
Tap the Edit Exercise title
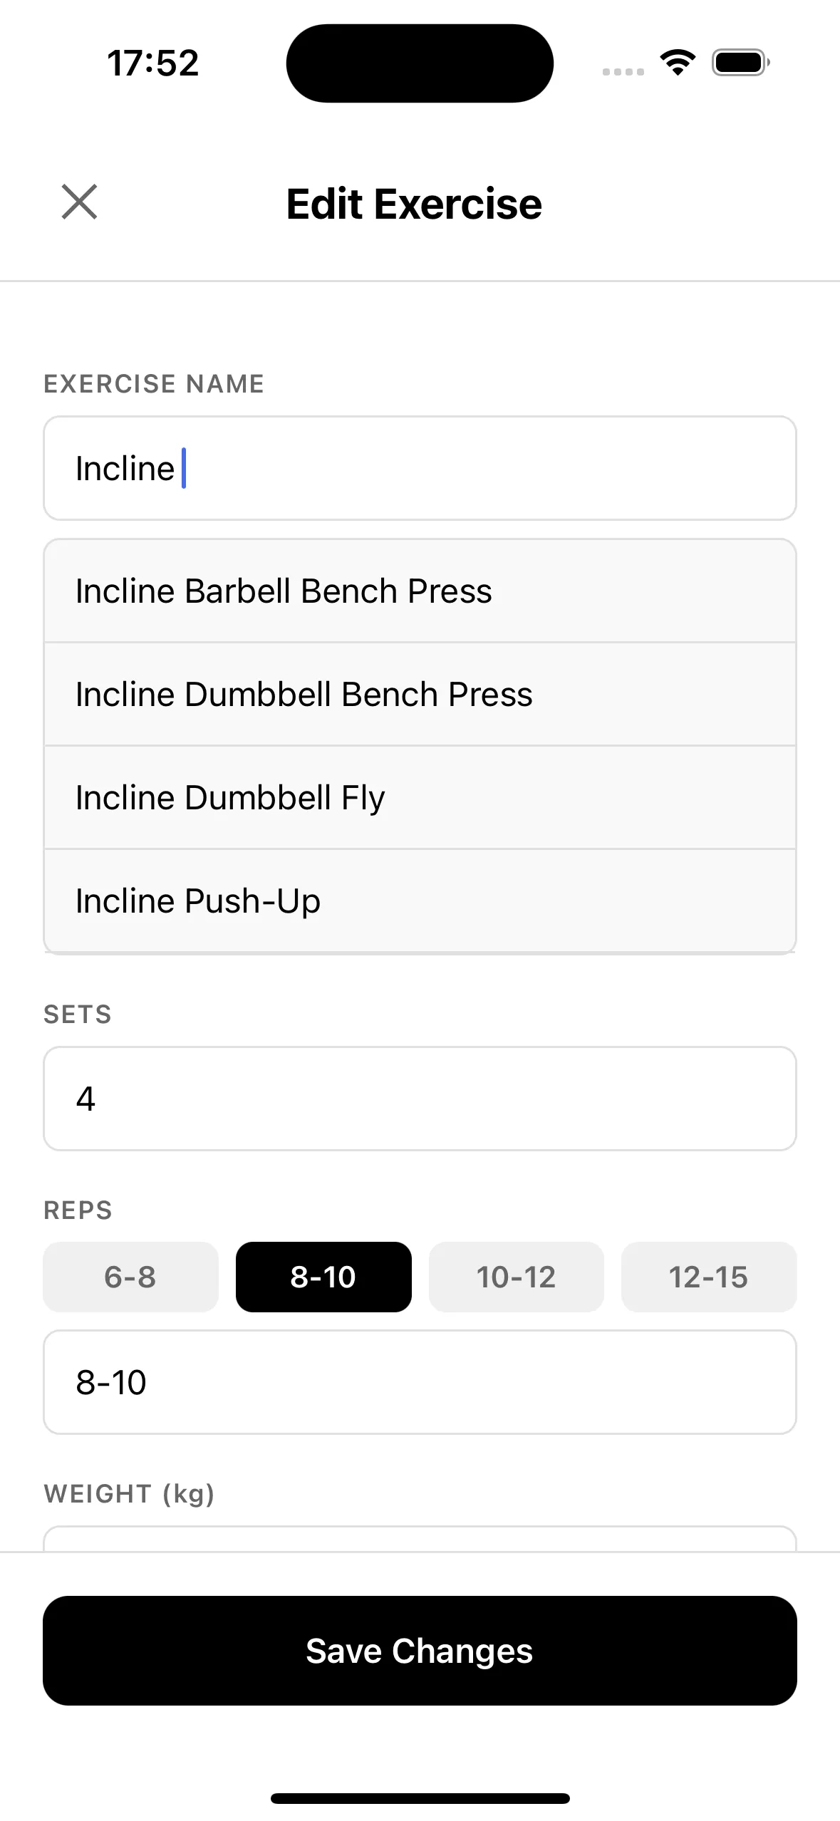coord(414,204)
